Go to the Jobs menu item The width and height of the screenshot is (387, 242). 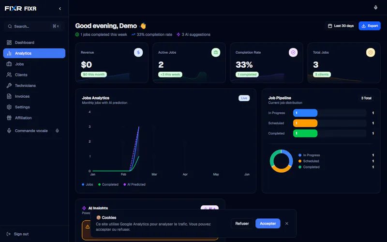(34, 64)
